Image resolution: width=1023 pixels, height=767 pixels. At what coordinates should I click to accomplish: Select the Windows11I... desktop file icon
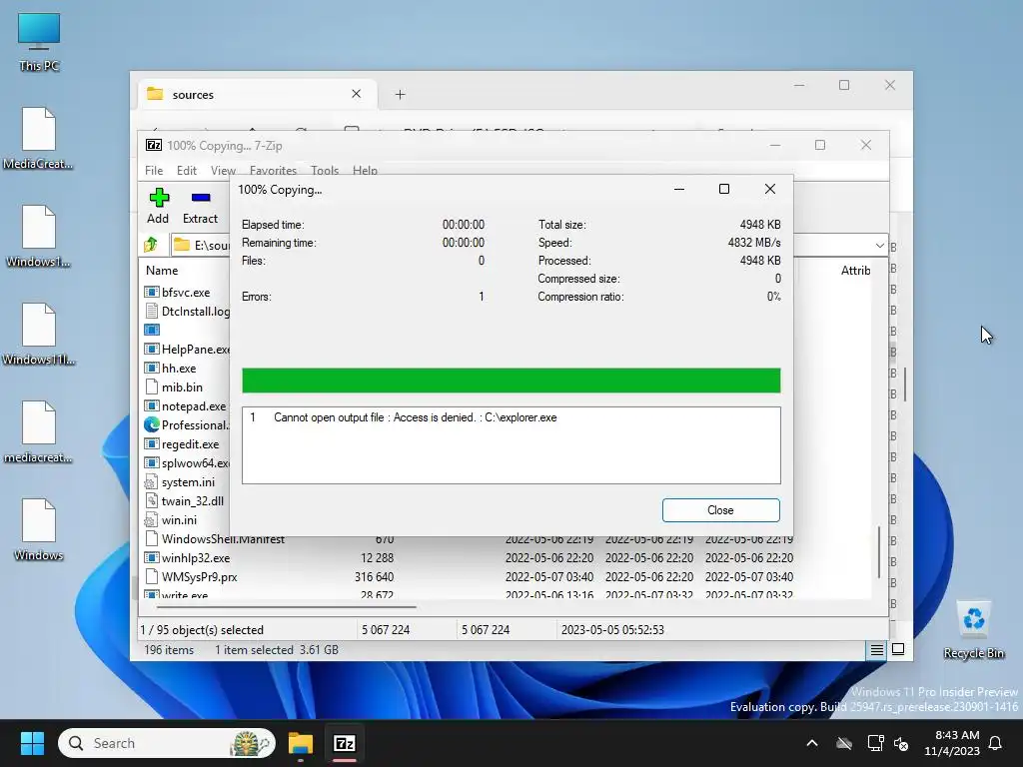pyautogui.click(x=39, y=334)
